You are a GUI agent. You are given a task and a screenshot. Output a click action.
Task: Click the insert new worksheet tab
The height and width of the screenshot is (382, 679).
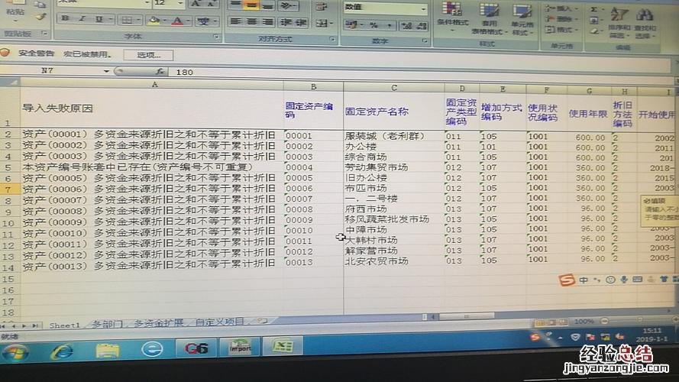pyautogui.click(x=263, y=321)
